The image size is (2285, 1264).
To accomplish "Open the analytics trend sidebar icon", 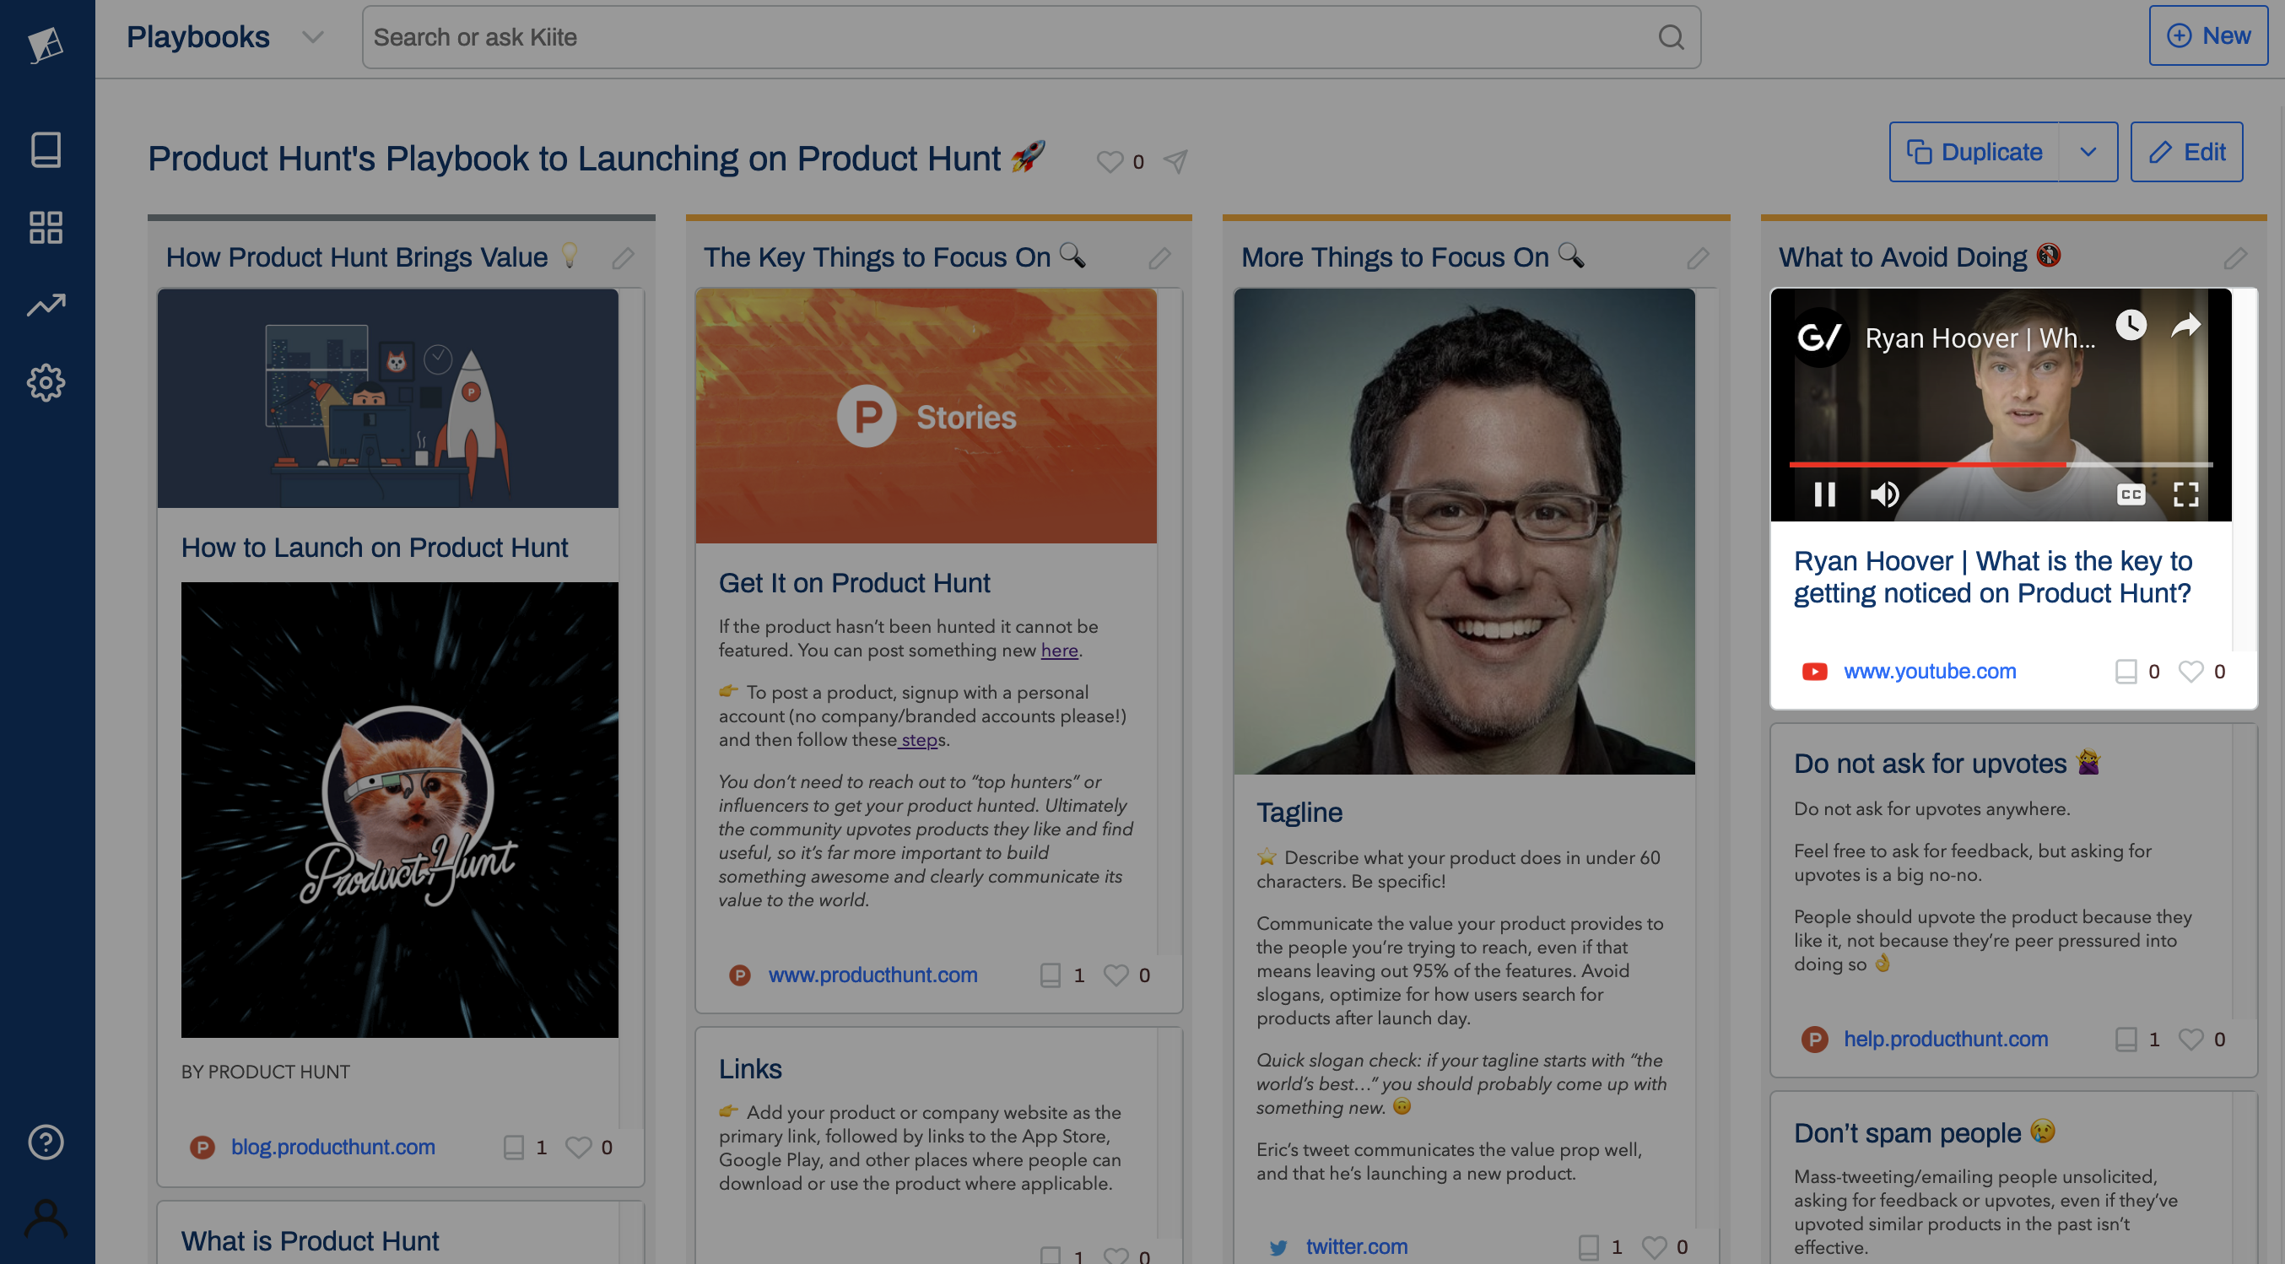I will pyautogui.click(x=46, y=305).
